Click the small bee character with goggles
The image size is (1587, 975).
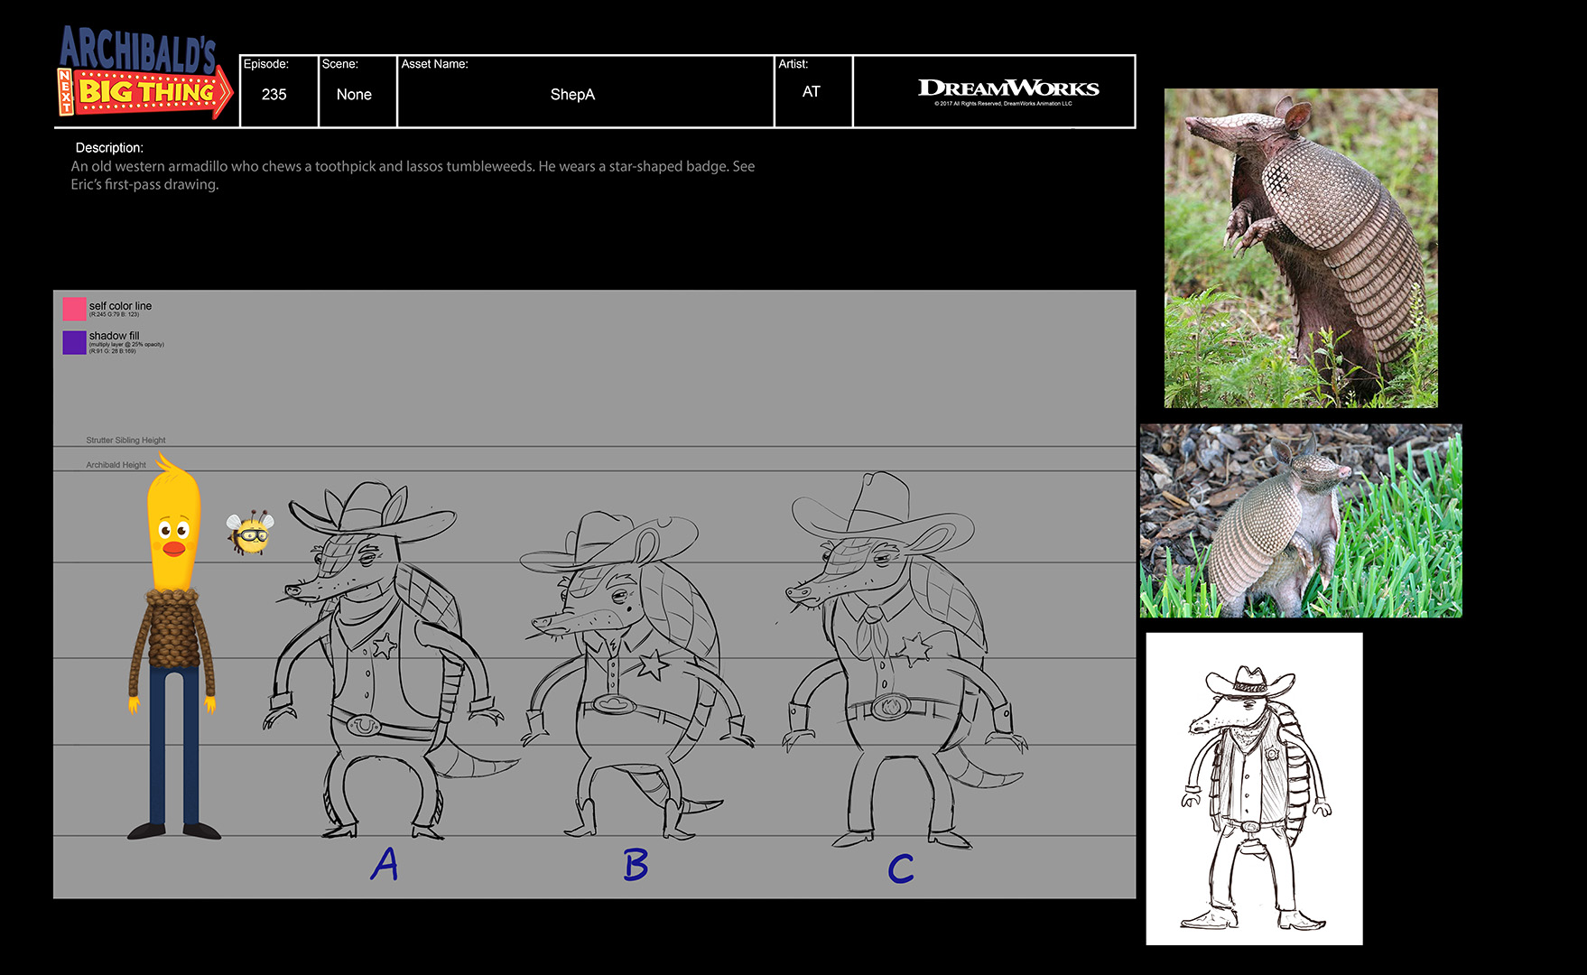pyautogui.click(x=250, y=534)
